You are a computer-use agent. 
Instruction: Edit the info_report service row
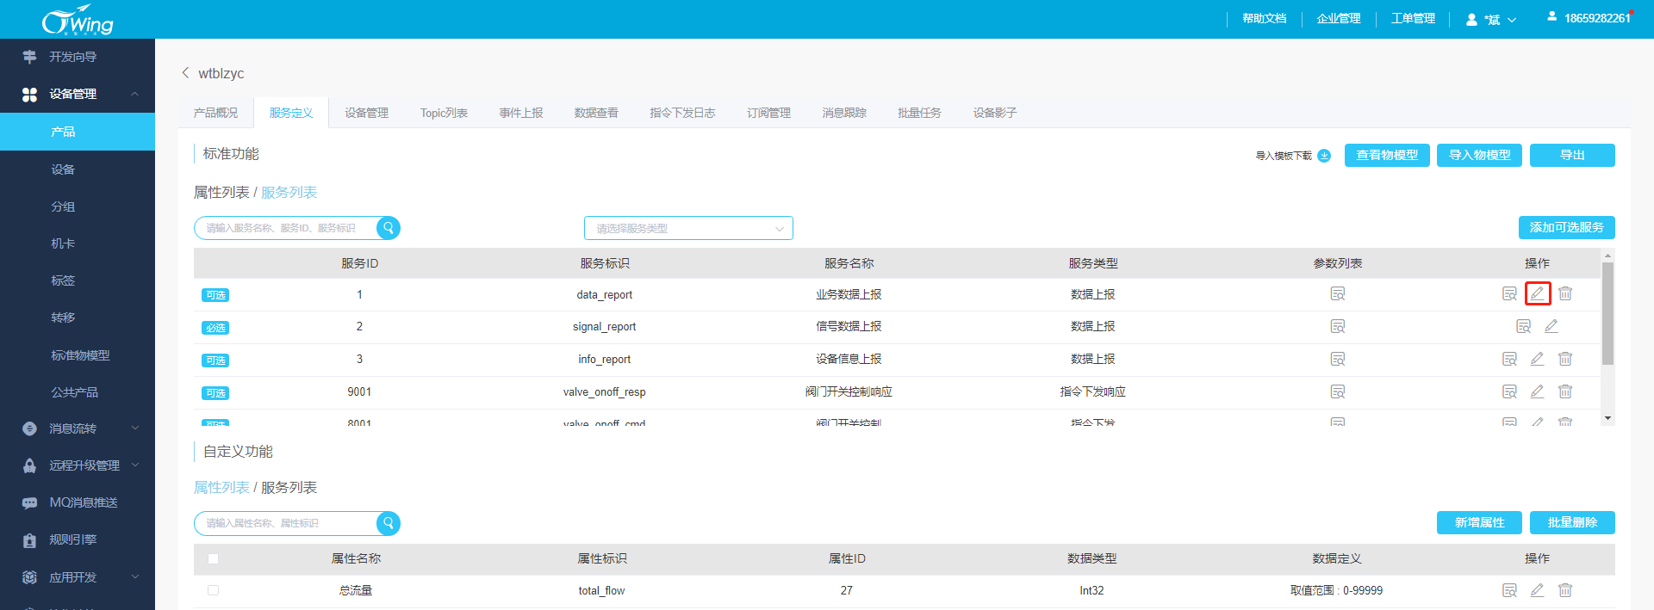click(x=1538, y=359)
